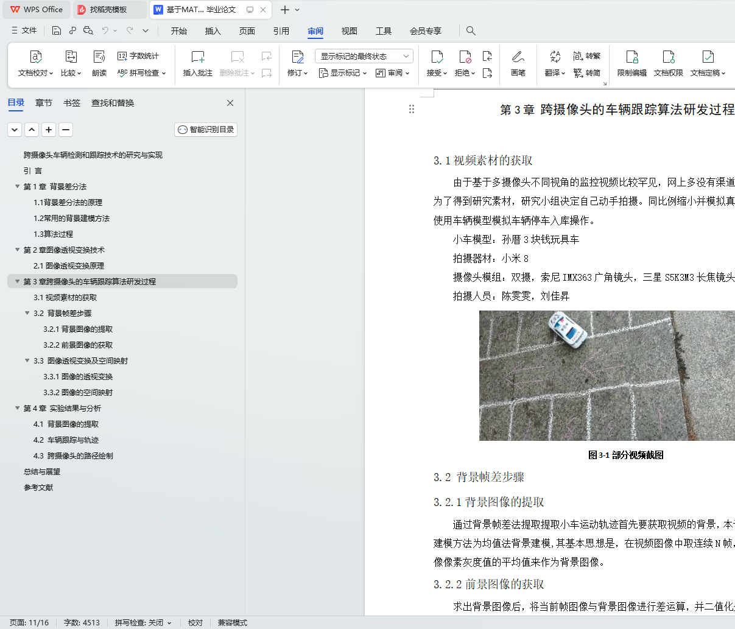Click the redo arrow icon
Screen dimensions: 735x629
(x=130, y=30)
